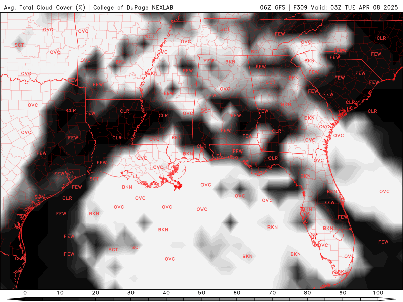The height and width of the screenshot is (302, 403).
Task: Click the "F309" forecast hour label
Action: (300, 7)
